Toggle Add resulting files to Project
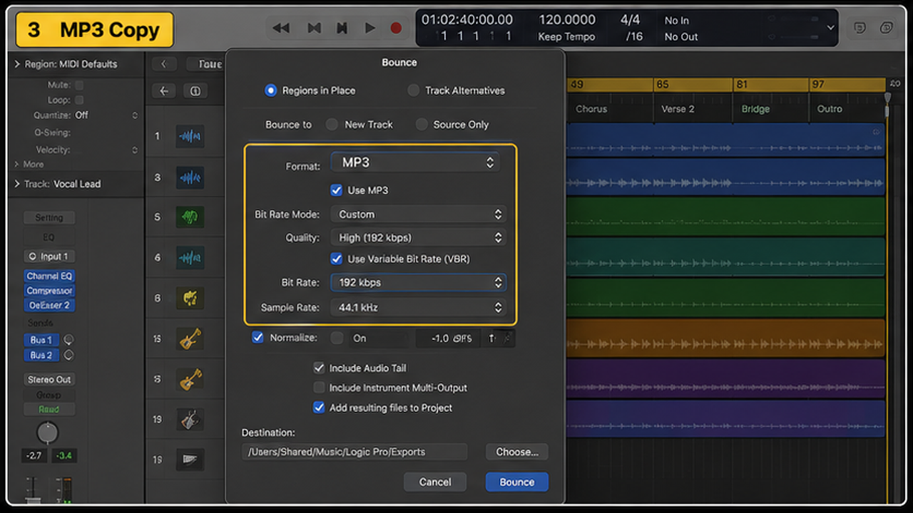 coord(319,408)
